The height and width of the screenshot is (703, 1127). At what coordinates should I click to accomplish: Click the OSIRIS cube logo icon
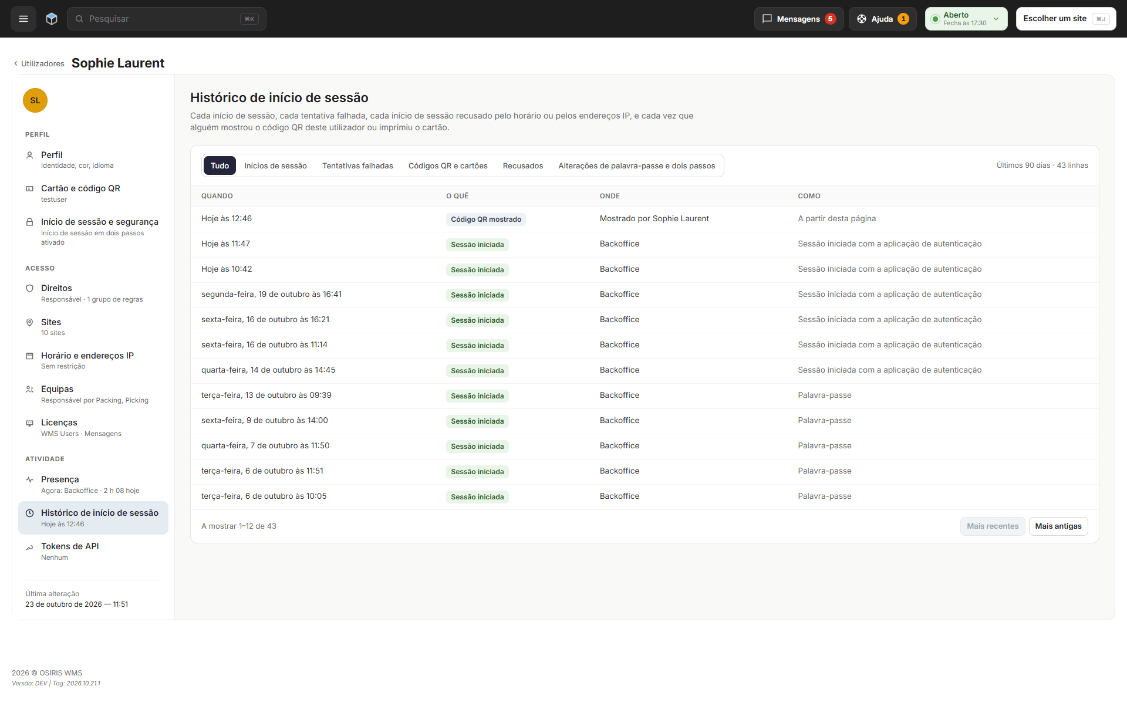tap(52, 19)
